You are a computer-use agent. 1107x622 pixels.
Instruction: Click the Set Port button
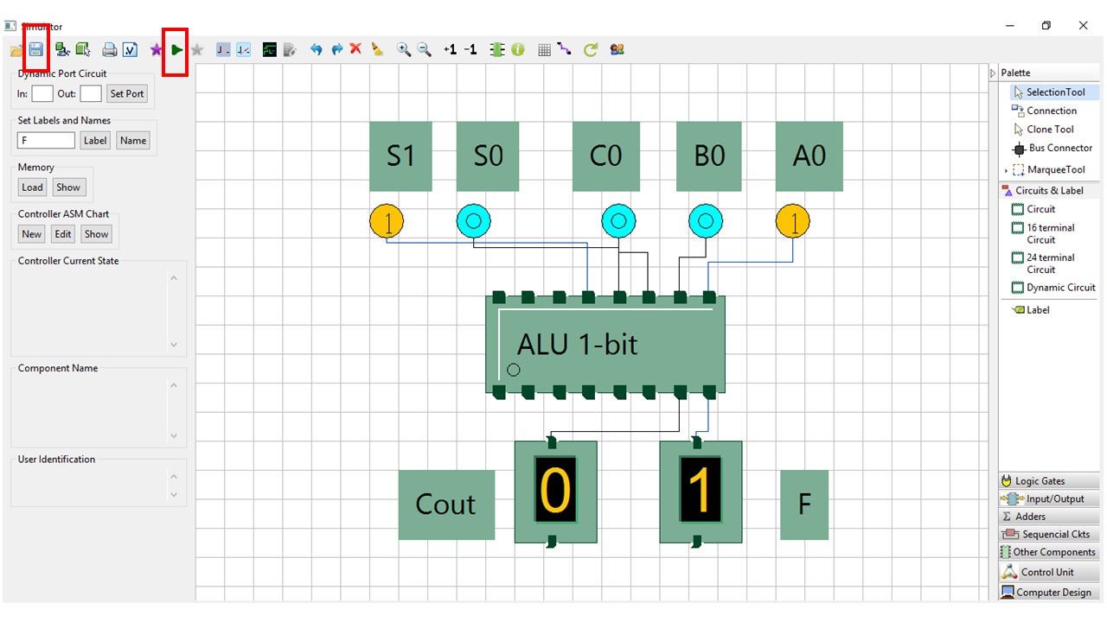[x=127, y=93]
